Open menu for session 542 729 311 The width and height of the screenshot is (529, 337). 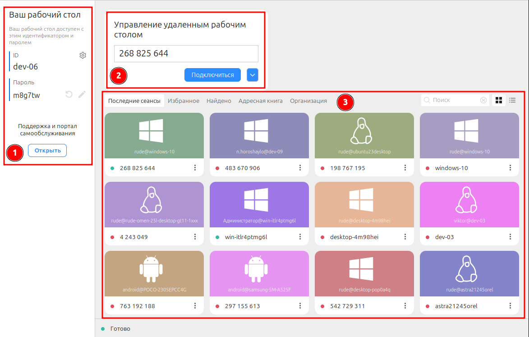tap(405, 305)
